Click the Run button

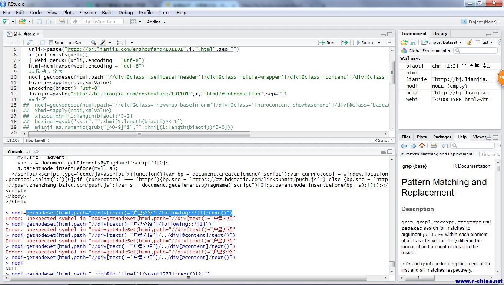tap(326, 43)
